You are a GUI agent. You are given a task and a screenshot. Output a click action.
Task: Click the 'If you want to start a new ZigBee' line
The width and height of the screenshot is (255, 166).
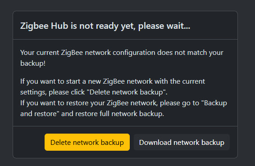click(113, 81)
